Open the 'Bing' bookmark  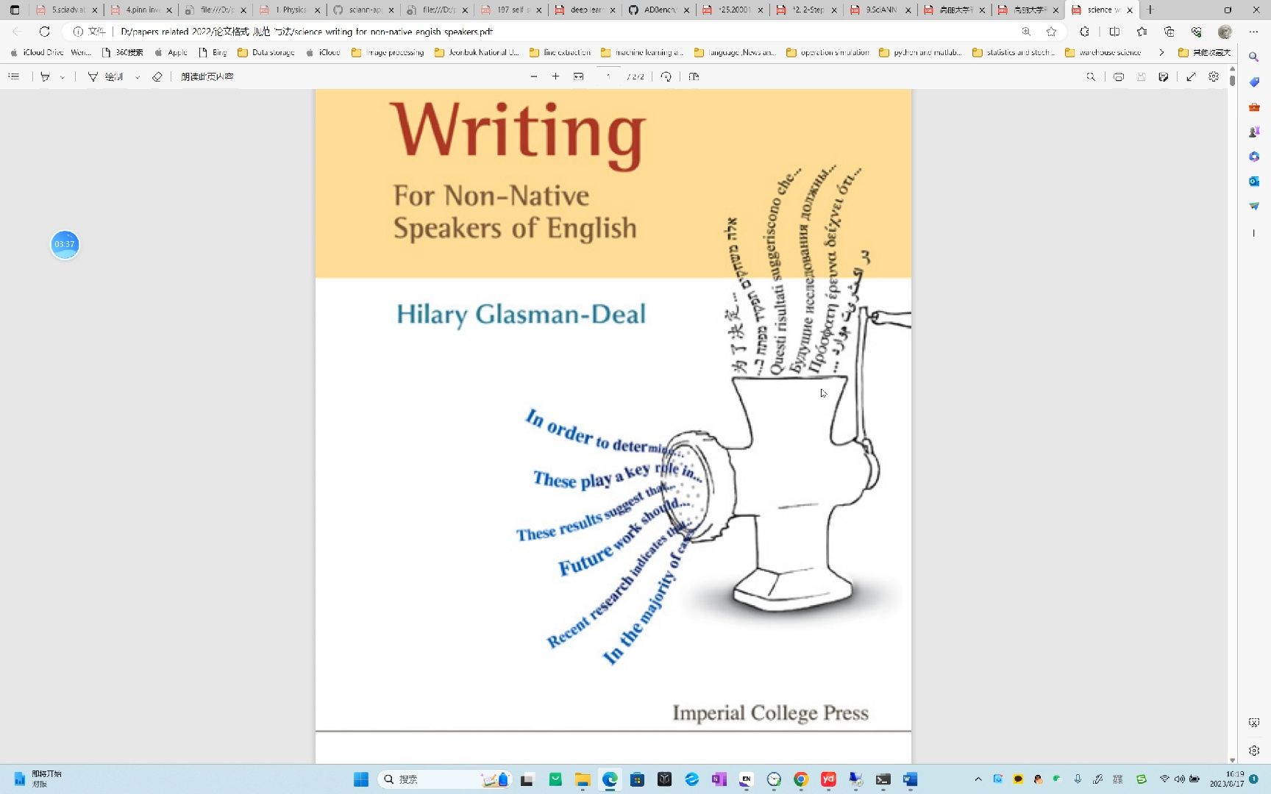213,52
